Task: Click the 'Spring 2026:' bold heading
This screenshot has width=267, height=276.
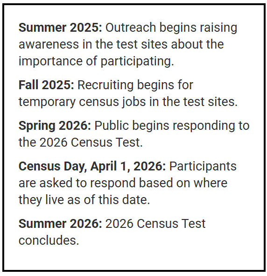Action: click(x=55, y=126)
